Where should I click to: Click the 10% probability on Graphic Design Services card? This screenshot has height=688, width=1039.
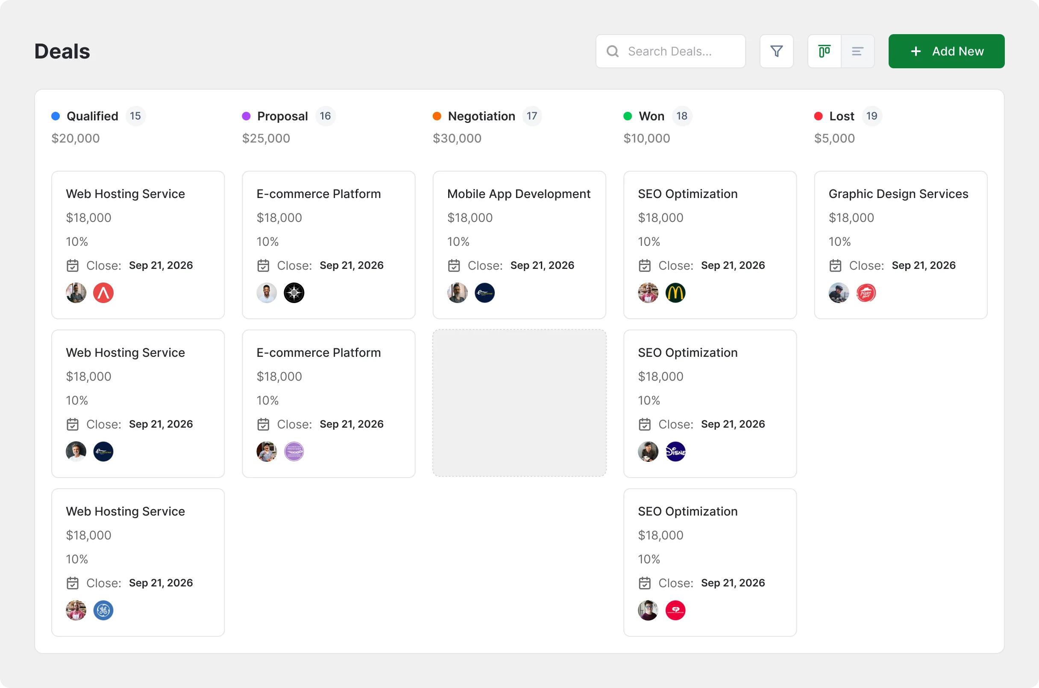839,242
